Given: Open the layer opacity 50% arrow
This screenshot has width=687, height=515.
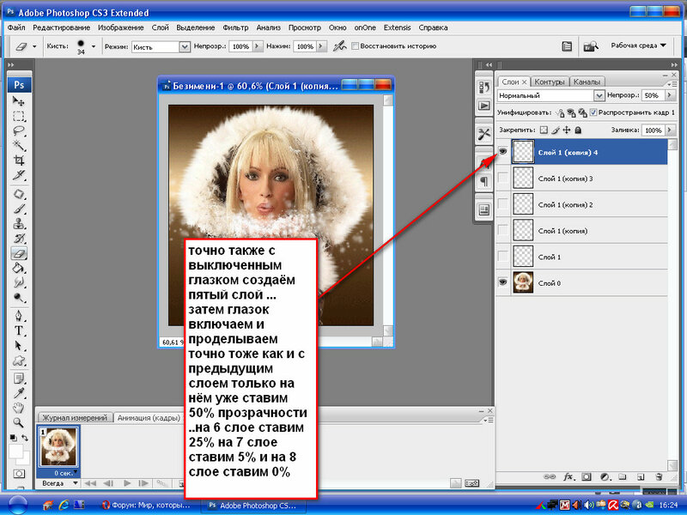Looking at the screenshot, I should click(670, 95).
